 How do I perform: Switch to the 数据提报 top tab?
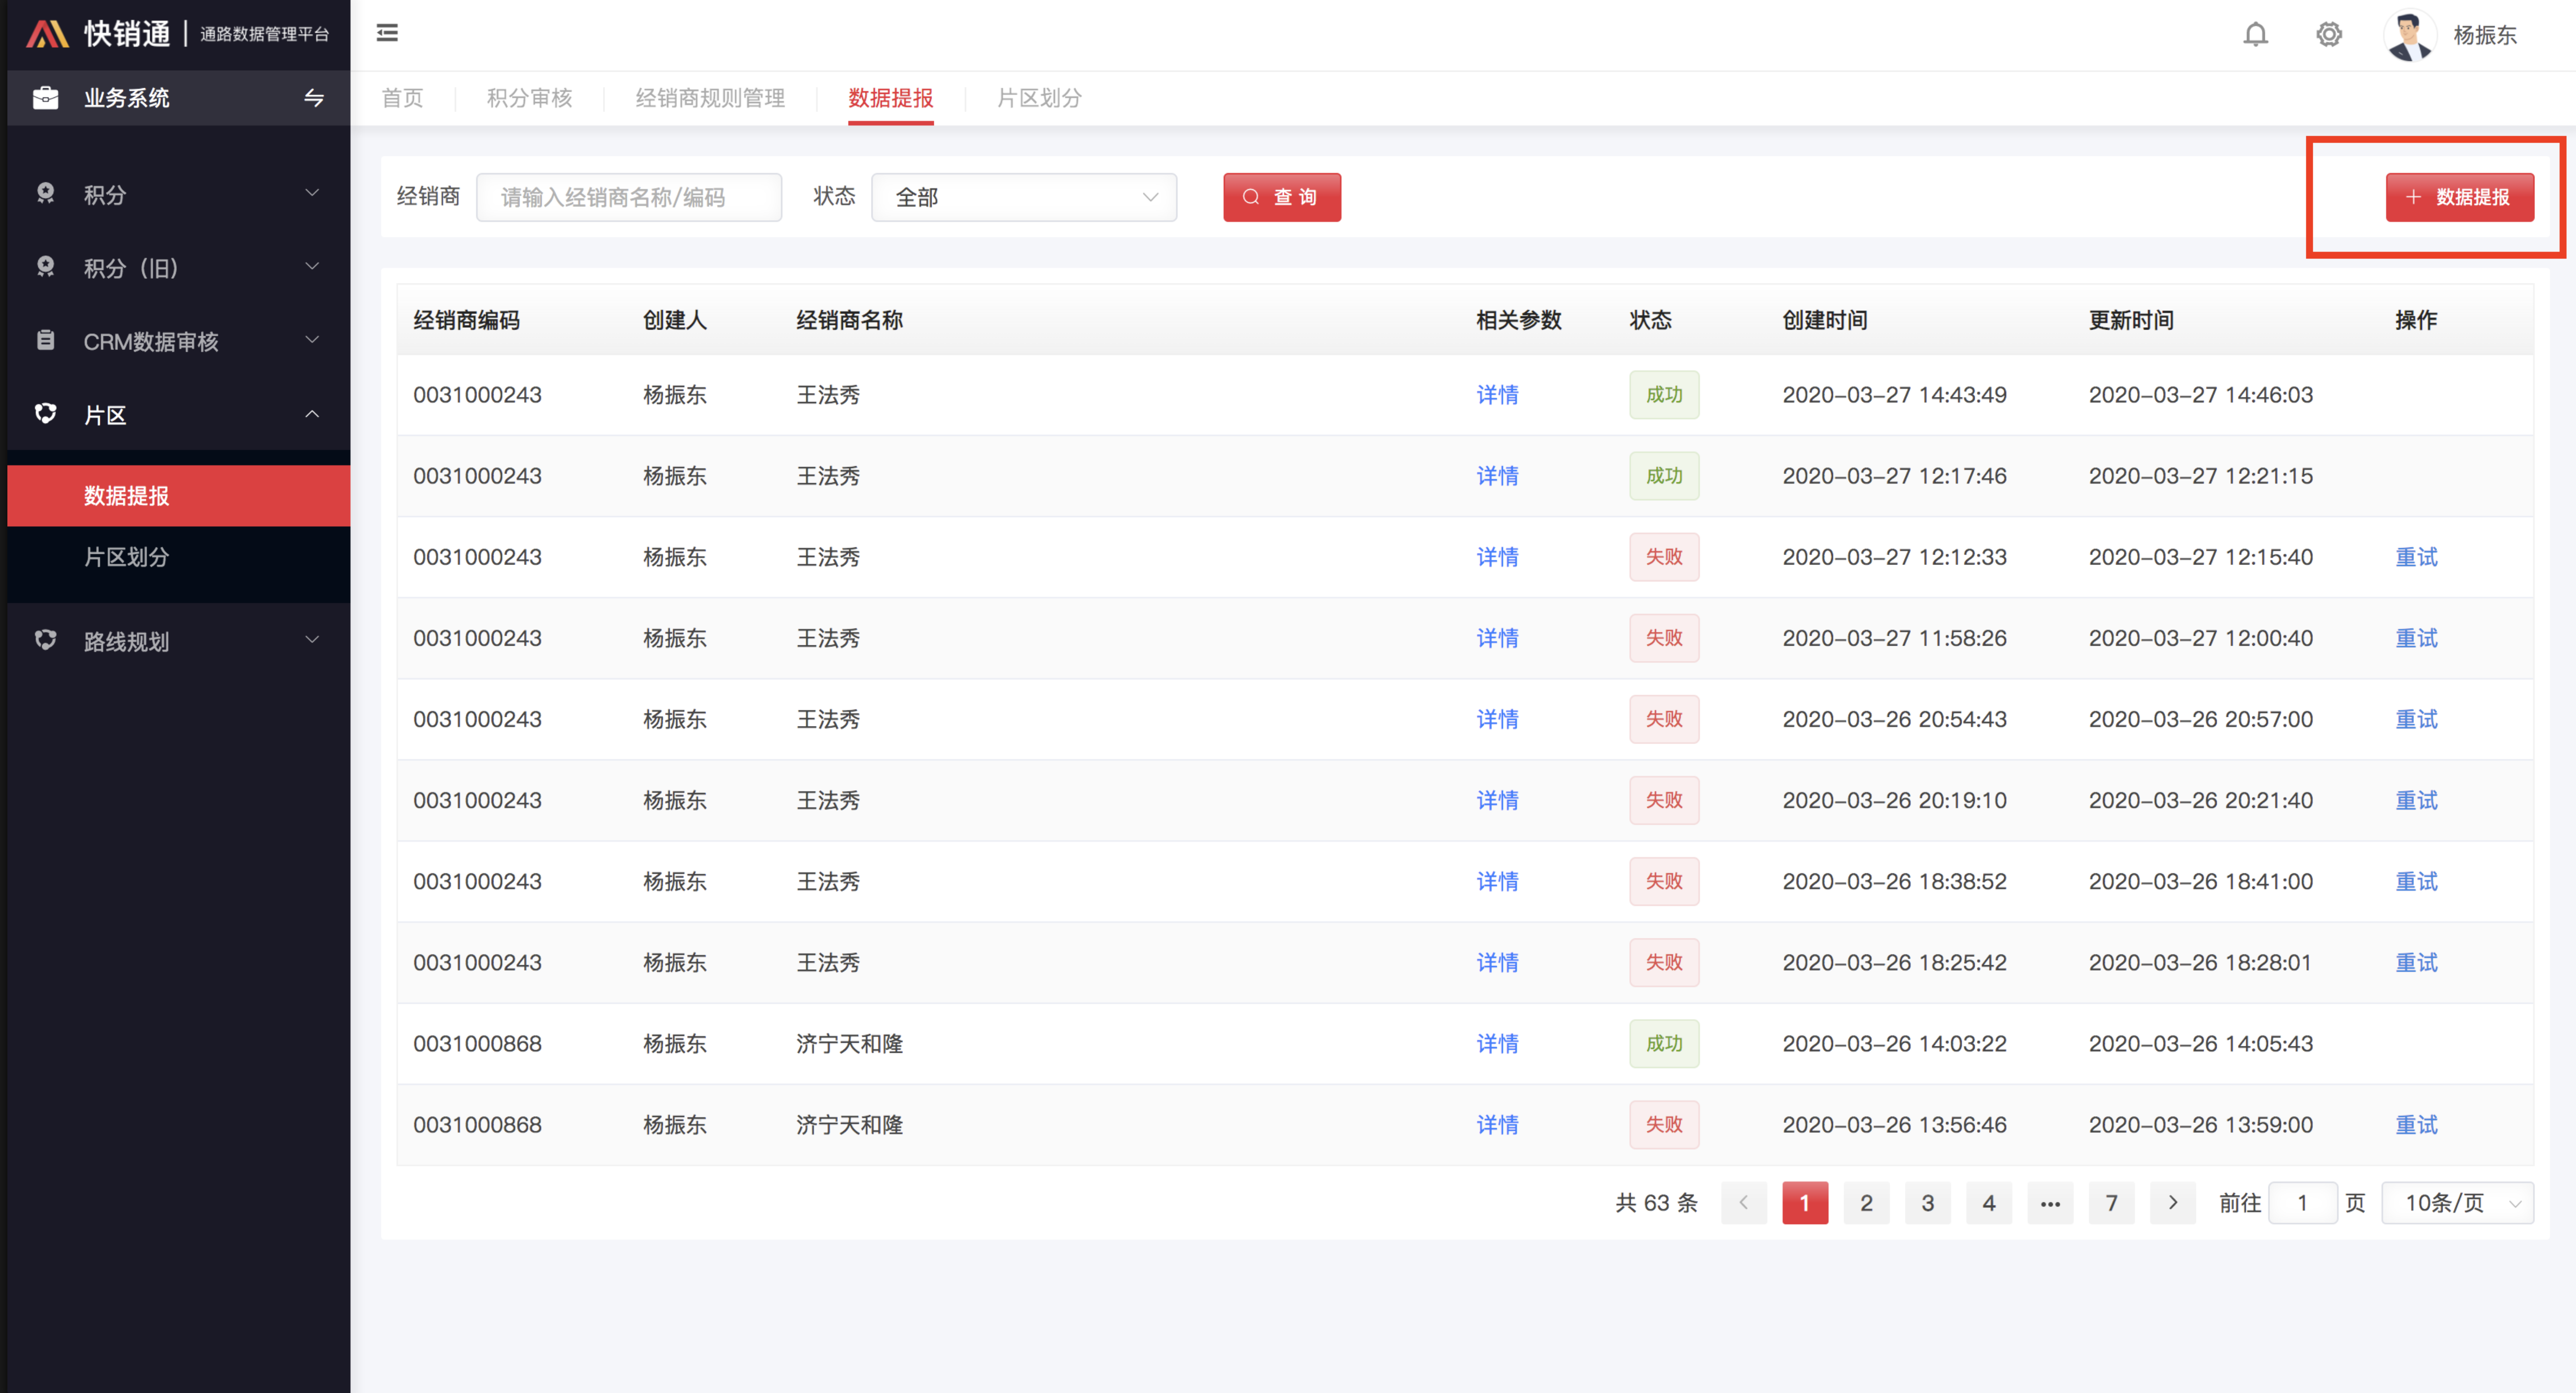pos(890,98)
